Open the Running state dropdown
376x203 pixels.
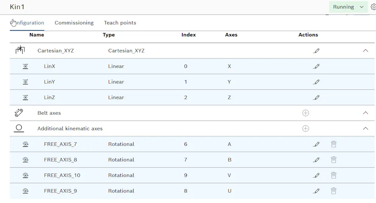348,7
